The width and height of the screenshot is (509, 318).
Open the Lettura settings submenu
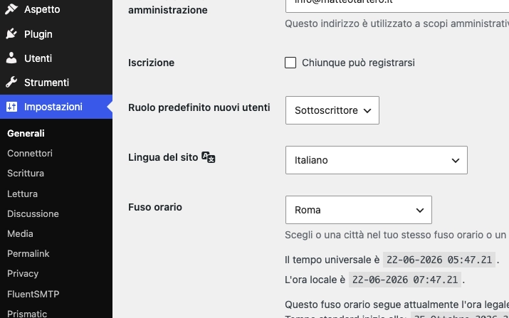(x=22, y=194)
